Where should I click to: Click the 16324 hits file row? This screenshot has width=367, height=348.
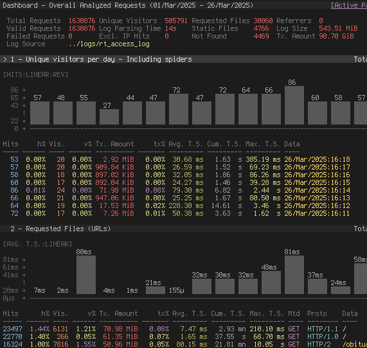(x=185, y=345)
